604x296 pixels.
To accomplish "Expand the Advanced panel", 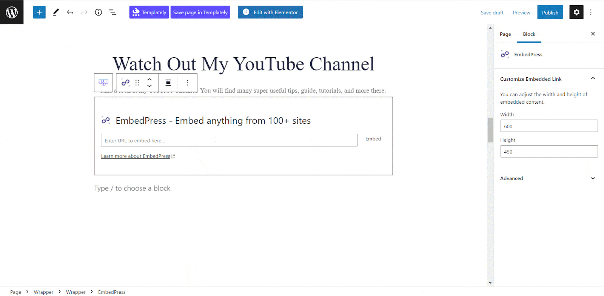I will pos(593,178).
